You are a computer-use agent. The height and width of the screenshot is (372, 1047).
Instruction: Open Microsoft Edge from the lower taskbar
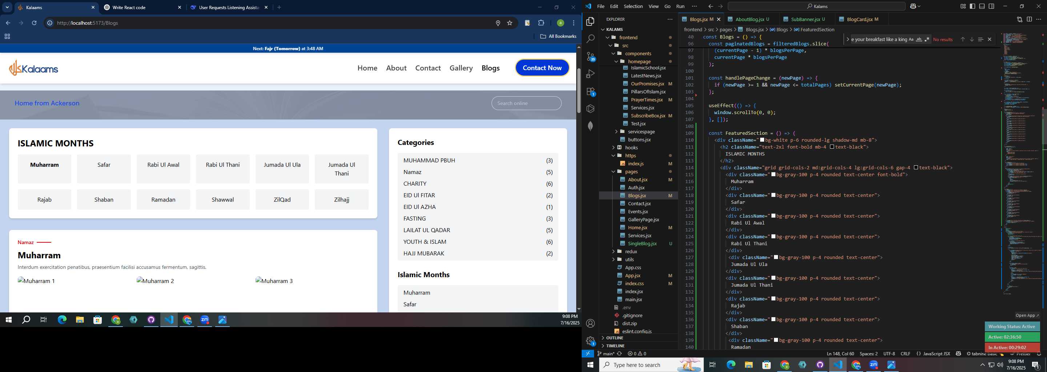coord(731,365)
